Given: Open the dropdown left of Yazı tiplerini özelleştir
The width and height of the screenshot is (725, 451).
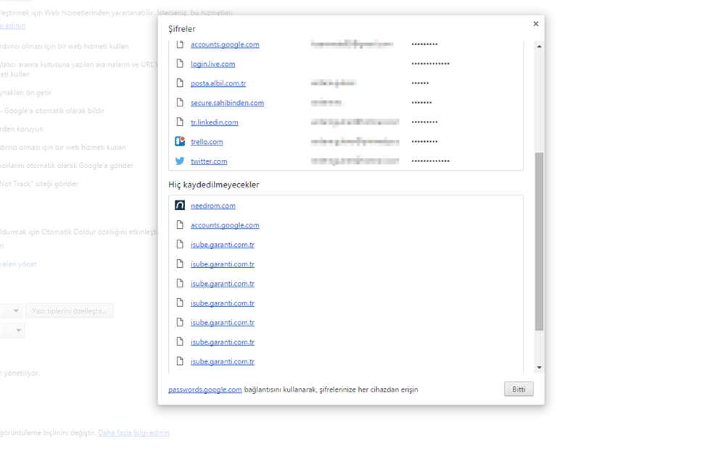Looking at the screenshot, I should pos(10,311).
